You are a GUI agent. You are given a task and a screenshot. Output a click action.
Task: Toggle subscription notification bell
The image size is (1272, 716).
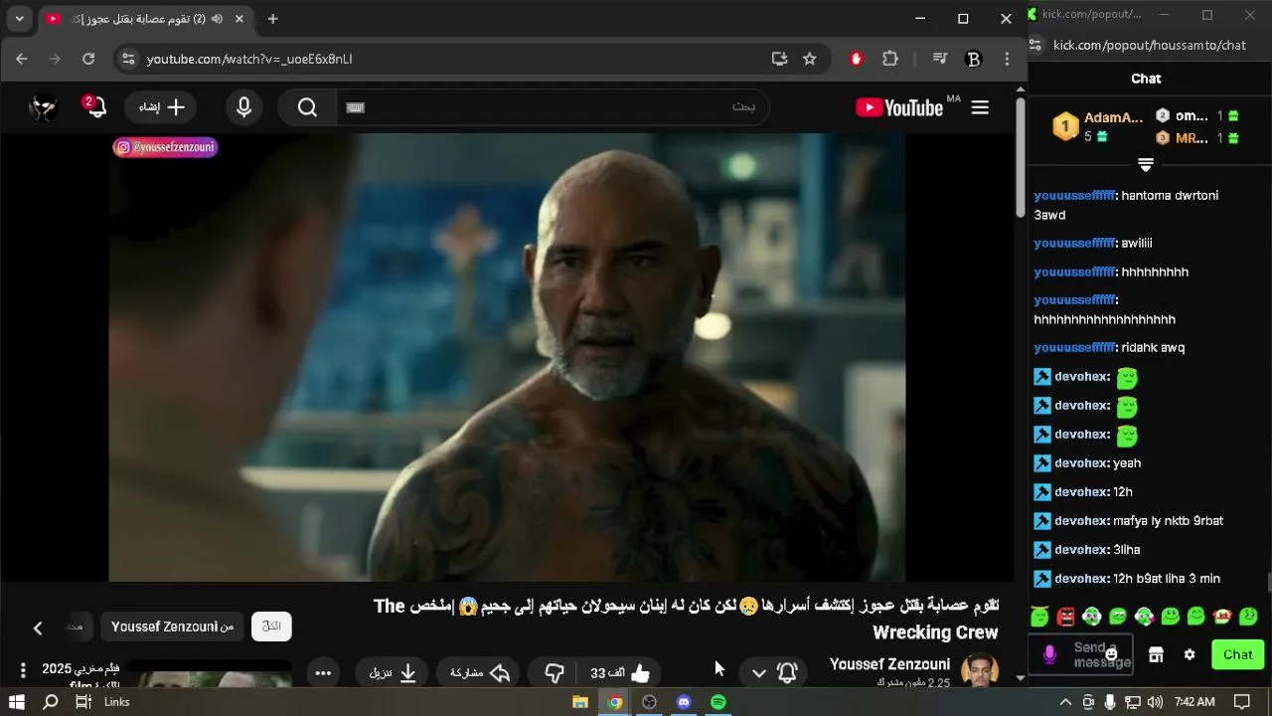coord(787,673)
